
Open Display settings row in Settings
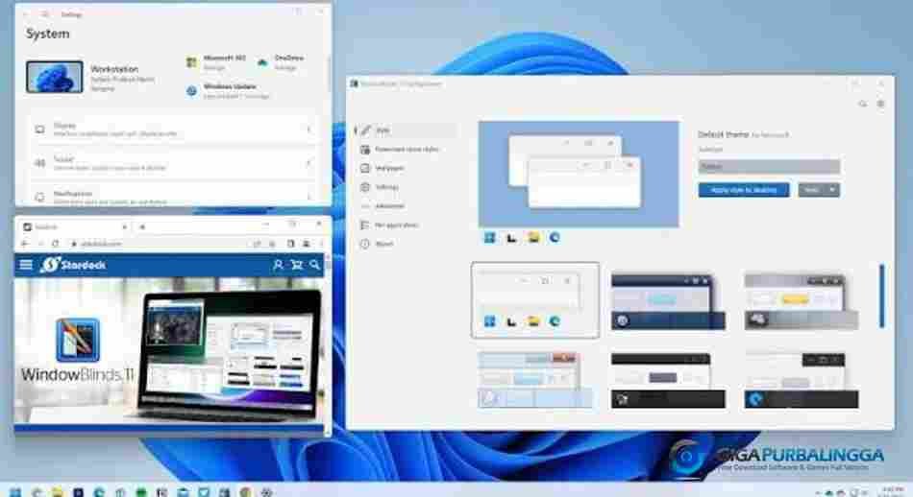click(172, 129)
